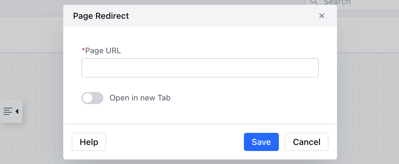This screenshot has height=164, width=399.
Task: Select the 'Open in new Tab' label text
Action: pyautogui.click(x=140, y=98)
